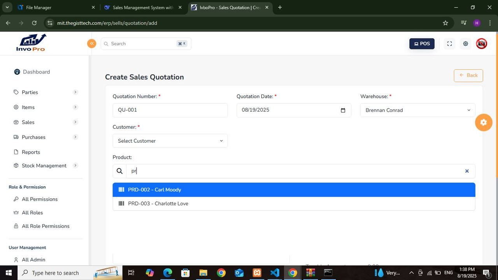
Task: Open calendar picker in Quotation Date field
Action: 343,110
